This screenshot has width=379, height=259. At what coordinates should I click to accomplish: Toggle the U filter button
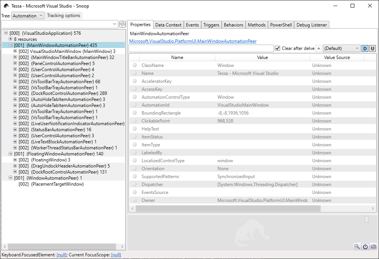(x=372, y=48)
